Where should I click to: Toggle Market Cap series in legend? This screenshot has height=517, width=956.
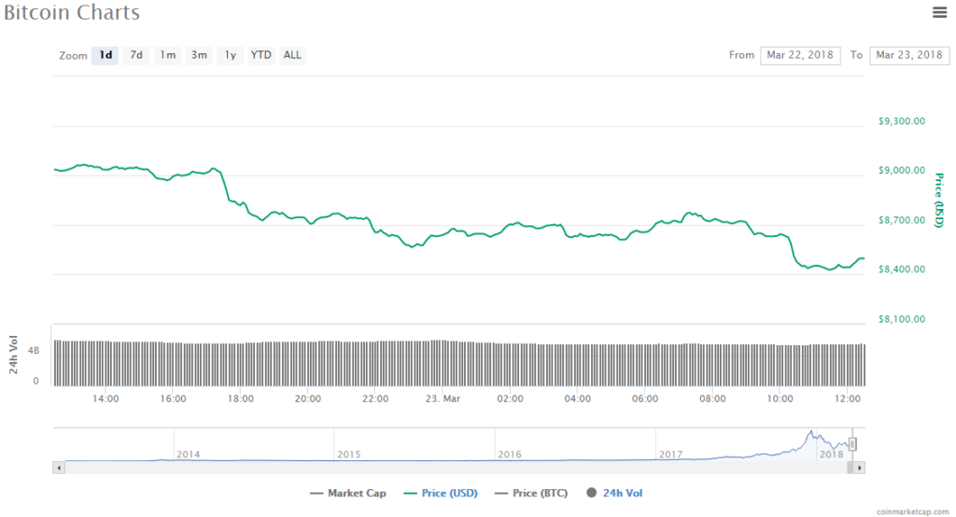[x=347, y=493]
